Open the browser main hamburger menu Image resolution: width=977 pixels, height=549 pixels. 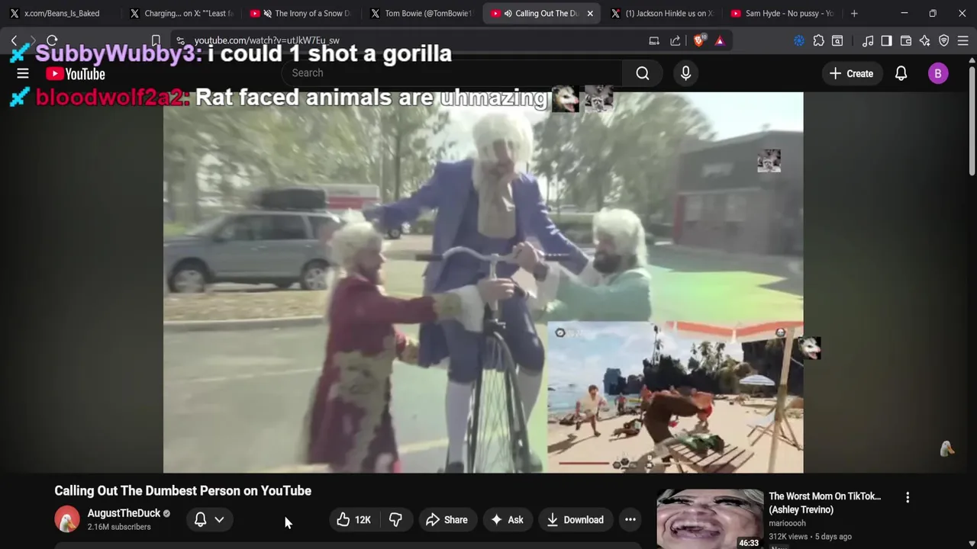[x=962, y=40]
